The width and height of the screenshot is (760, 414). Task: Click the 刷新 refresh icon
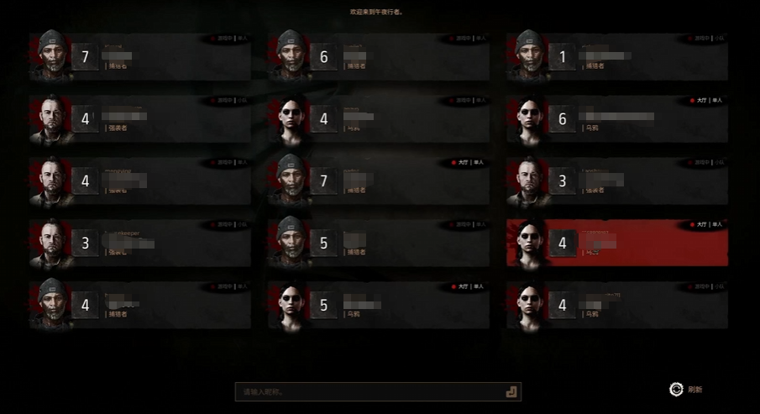coord(676,390)
